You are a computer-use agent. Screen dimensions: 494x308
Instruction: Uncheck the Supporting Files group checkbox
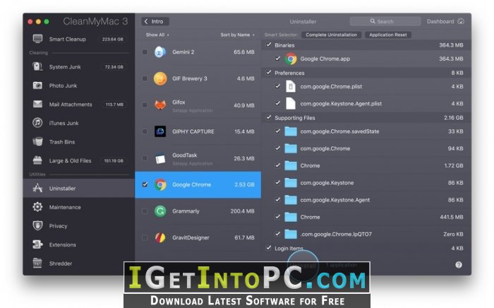(268, 117)
